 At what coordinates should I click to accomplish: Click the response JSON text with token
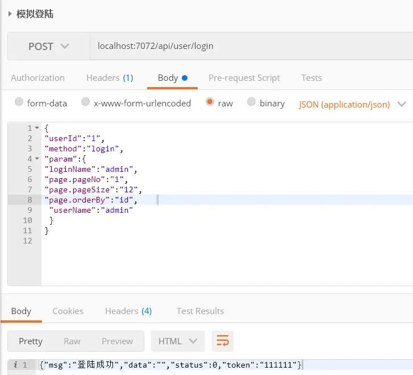[x=170, y=365]
